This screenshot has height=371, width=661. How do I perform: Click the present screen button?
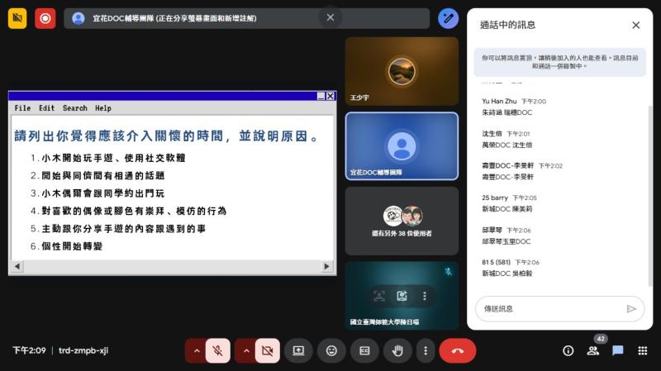coord(298,350)
